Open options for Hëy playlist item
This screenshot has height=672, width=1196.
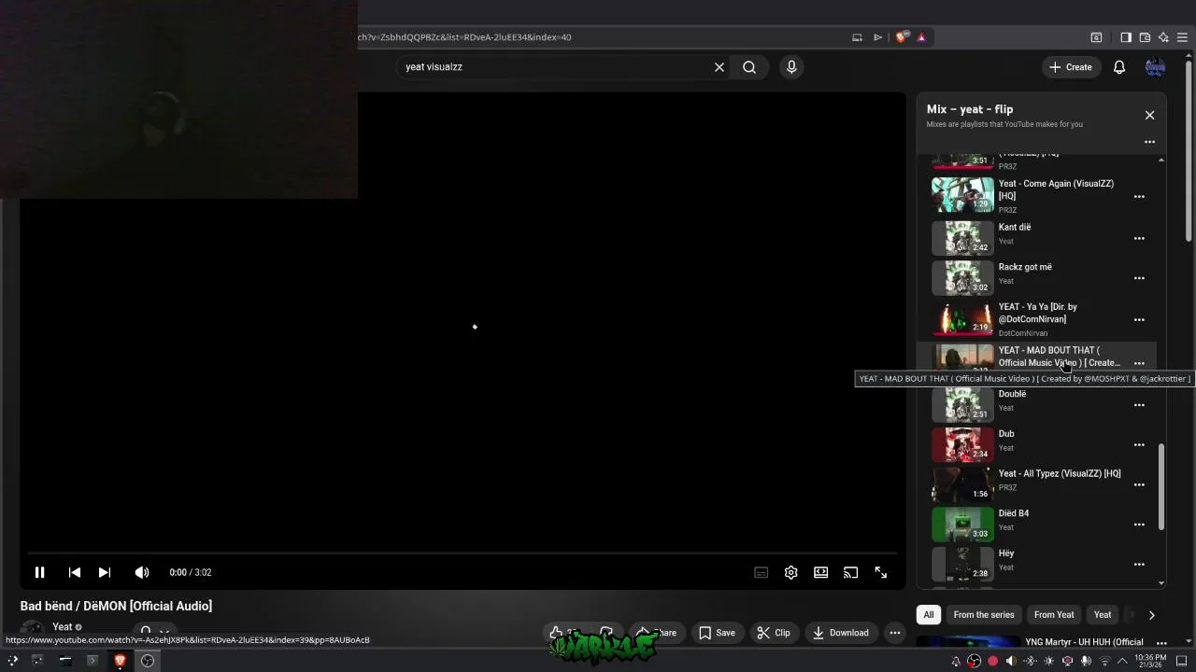(1139, 565)
